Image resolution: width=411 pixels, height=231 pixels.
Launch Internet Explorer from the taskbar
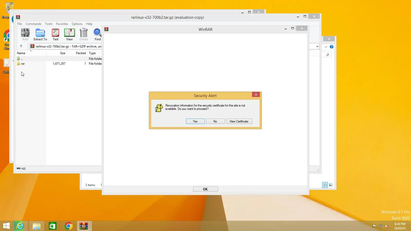[20, 226]
